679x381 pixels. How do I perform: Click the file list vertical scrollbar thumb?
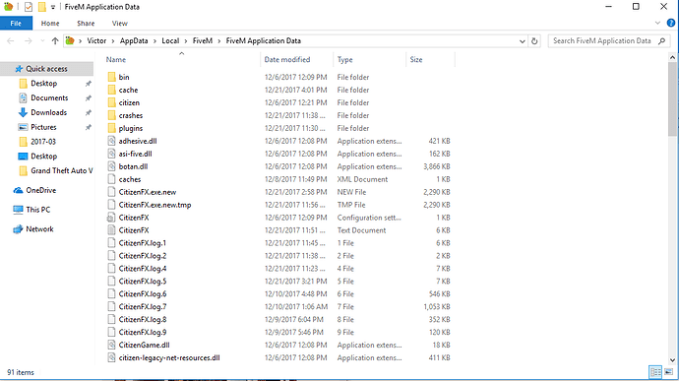pos(672,98)
